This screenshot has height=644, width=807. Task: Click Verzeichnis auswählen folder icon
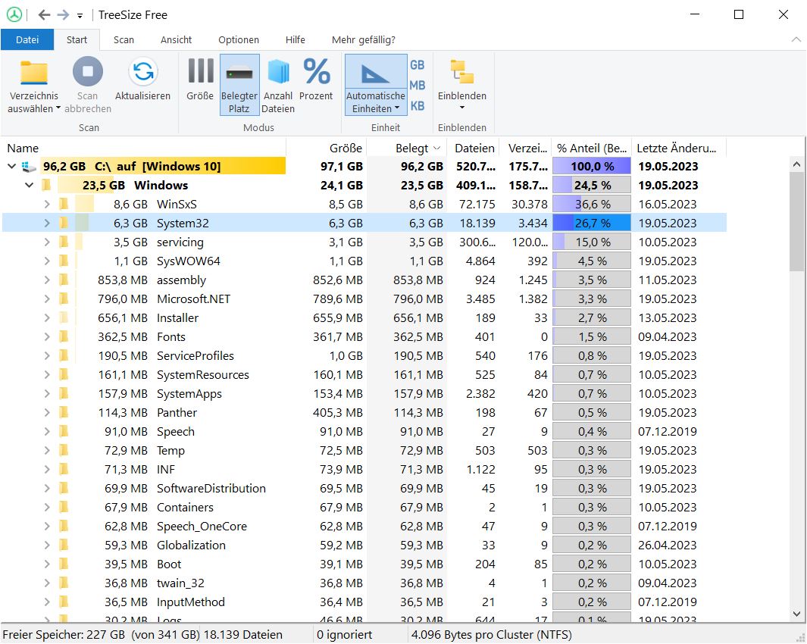34,72
